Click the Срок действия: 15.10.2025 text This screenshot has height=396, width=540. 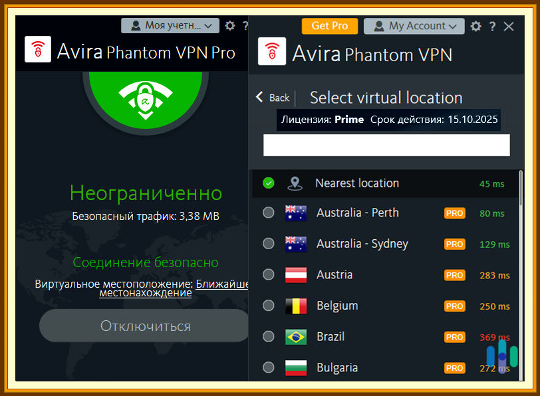click(x=434, y=120)
